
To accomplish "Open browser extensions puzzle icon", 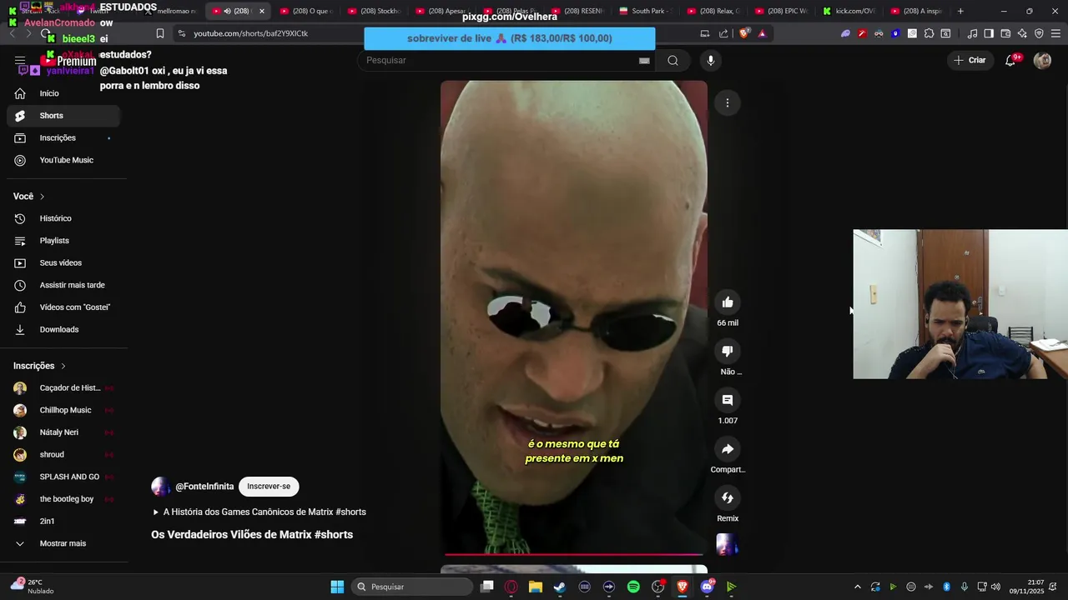I will [929, 33].
